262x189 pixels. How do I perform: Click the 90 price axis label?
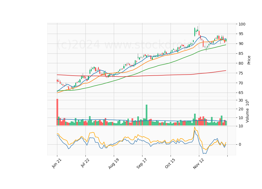coord(241,44)
